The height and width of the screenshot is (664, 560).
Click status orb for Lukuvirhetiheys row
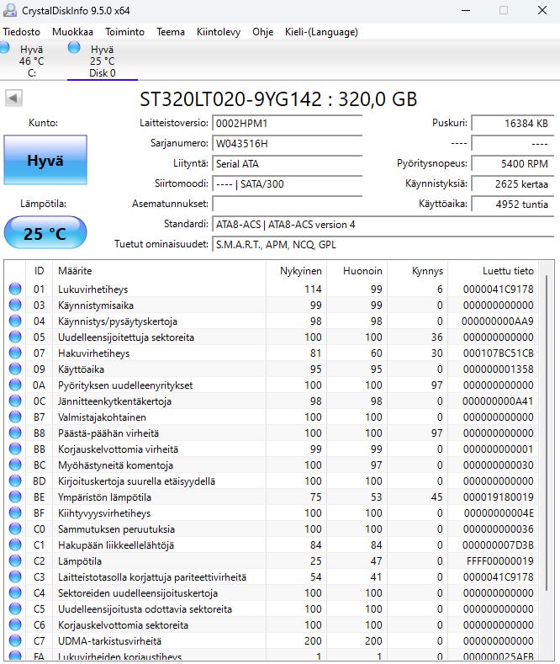15,290
